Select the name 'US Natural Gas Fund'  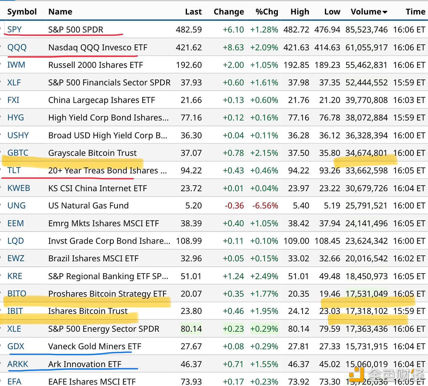(88, 206)
